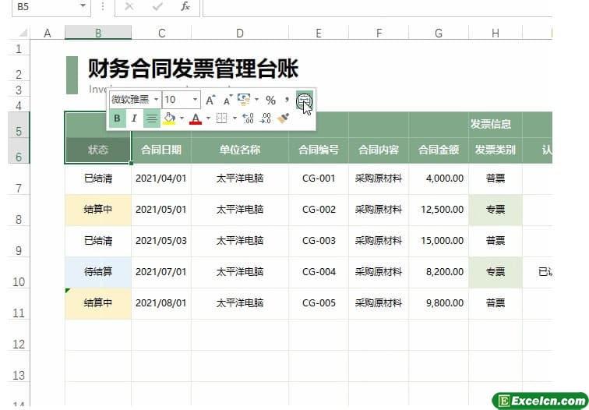Decrease font size with the smaller A icon
The width and height of the screenshot is (589, 410).
point(227,100)
